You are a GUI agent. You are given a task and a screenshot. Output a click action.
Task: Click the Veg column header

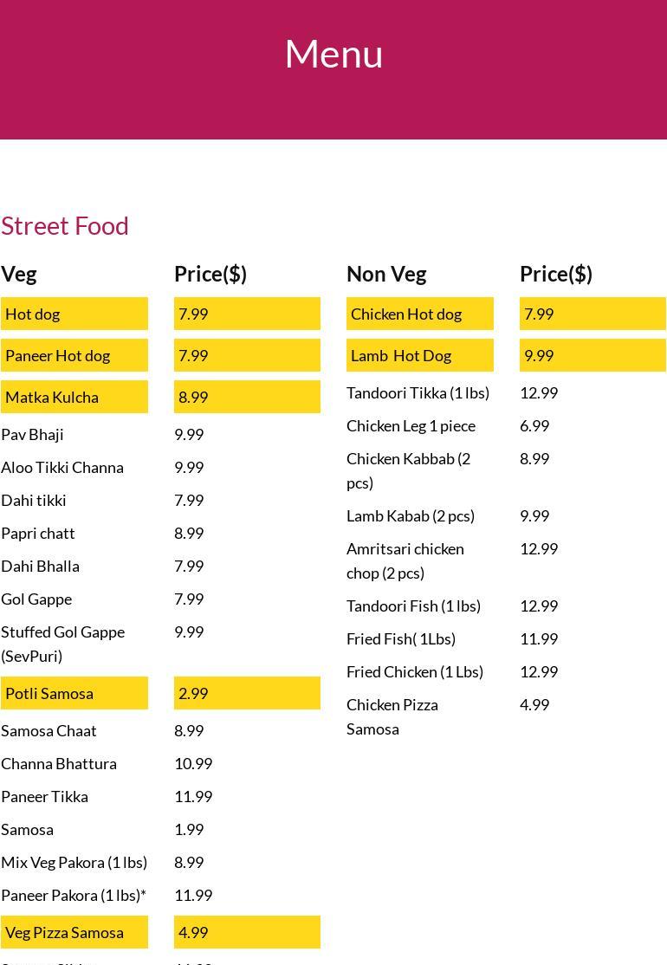(x=19, y=274)
